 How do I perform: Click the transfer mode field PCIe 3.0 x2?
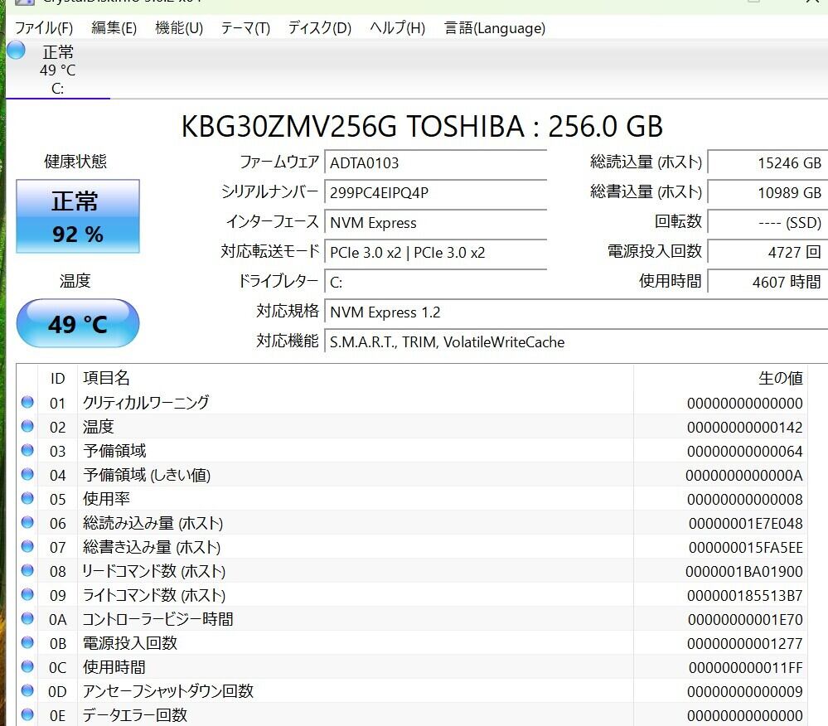435,253
